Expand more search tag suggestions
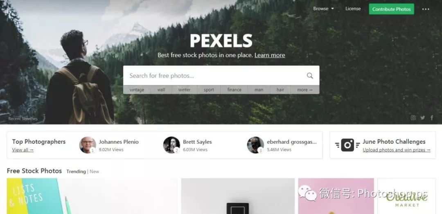 pyautogui.click(x=305, y=90)
